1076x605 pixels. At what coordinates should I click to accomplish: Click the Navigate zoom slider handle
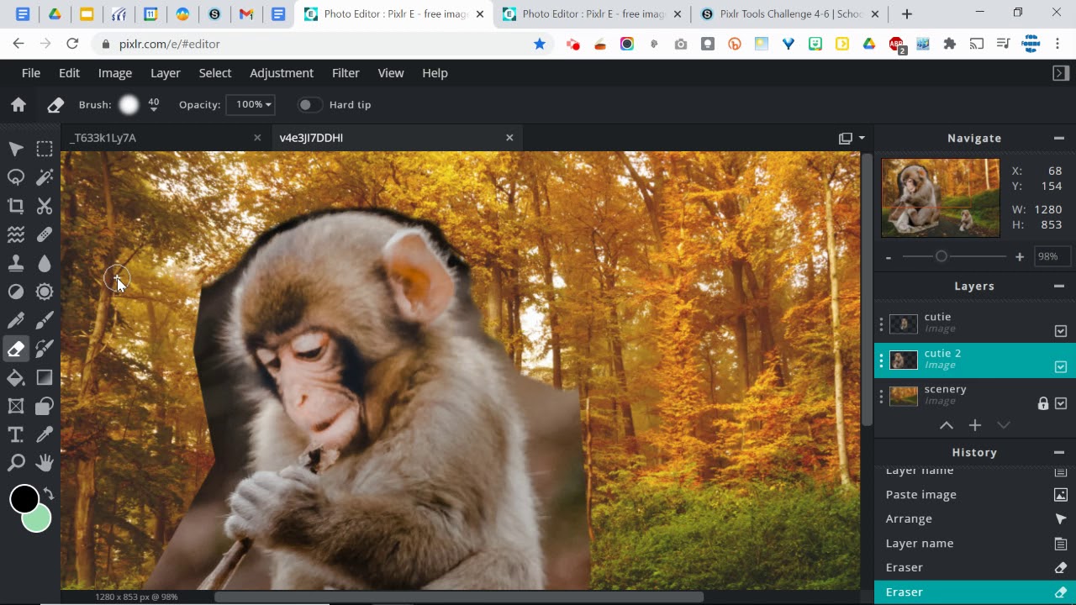(941, 256)
